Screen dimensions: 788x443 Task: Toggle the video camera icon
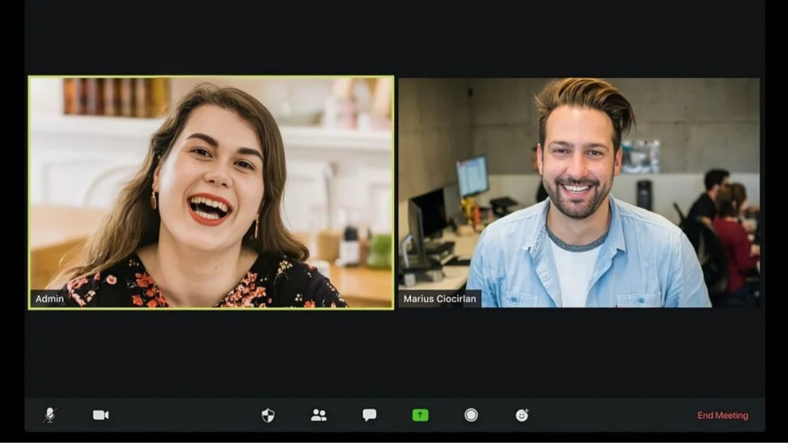pos(101,415)
